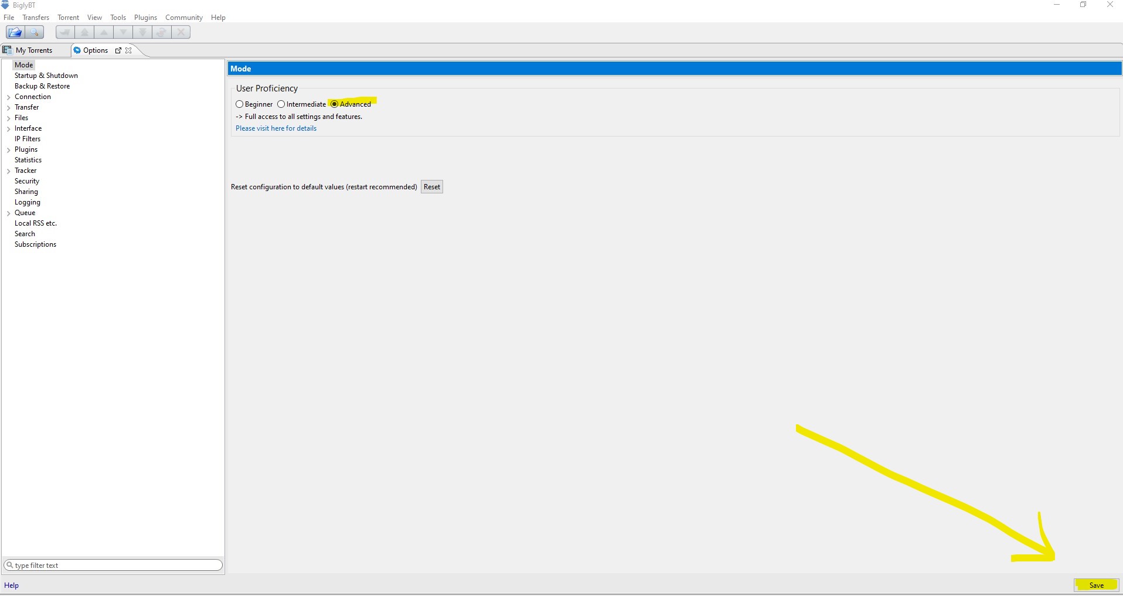1123x596 pixels.
Task: Open the File menu
Action: coord(9,18)
